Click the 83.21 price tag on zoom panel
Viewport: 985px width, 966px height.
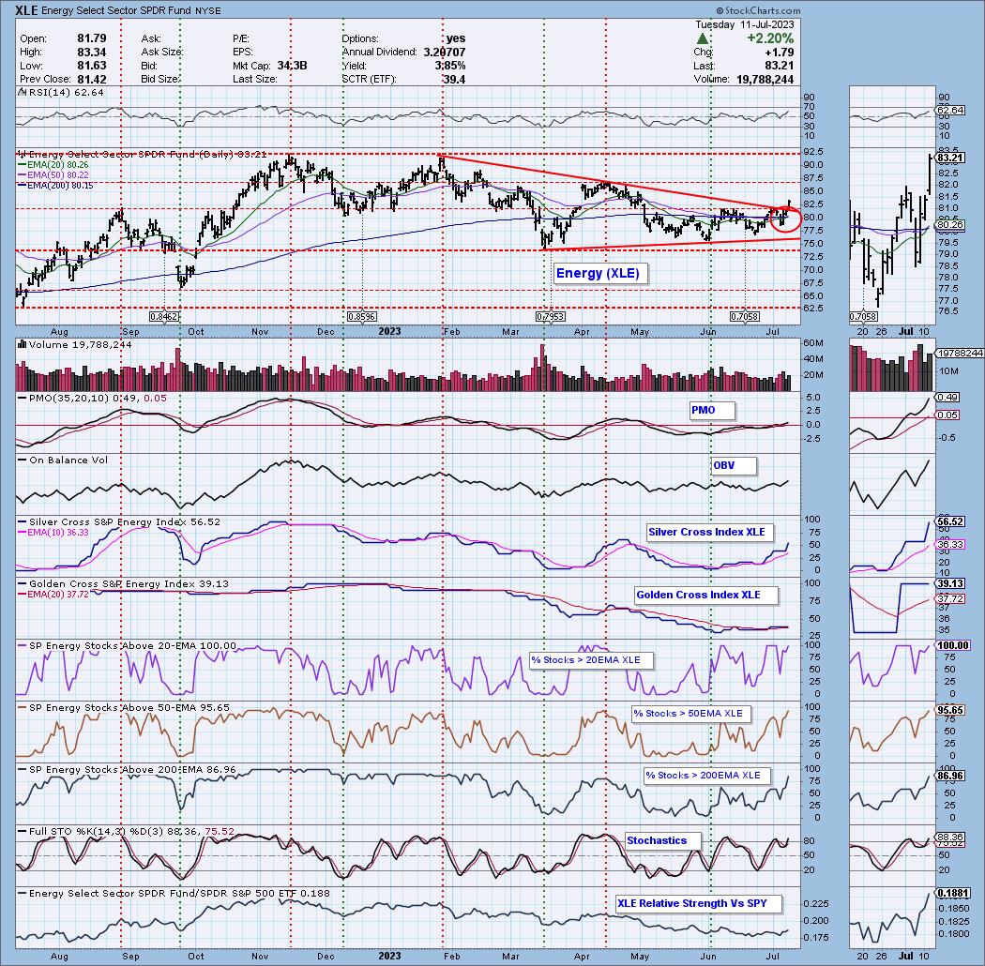[949, 158]
